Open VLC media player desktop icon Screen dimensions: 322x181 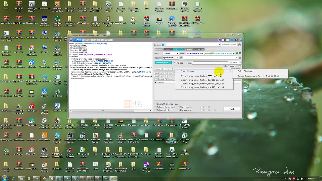121,138
